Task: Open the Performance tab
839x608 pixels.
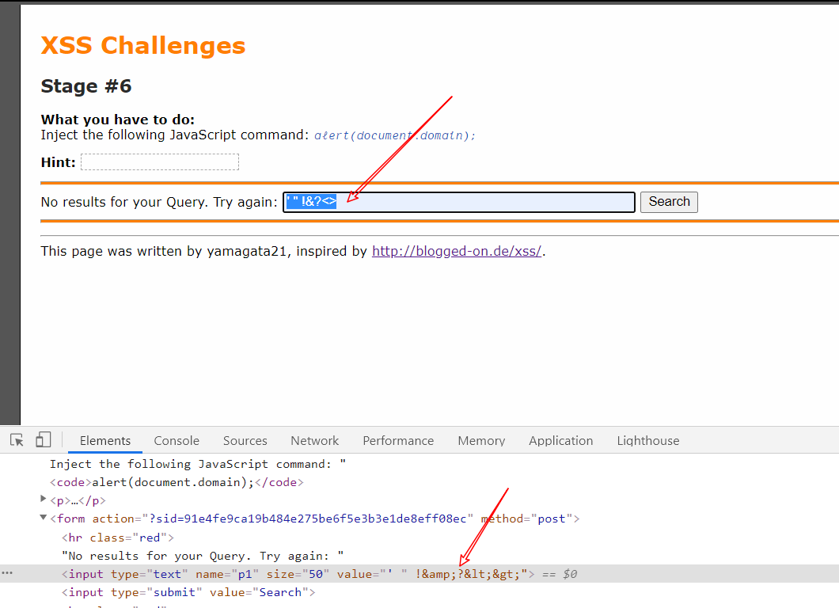Action: [x=398, y=440]
